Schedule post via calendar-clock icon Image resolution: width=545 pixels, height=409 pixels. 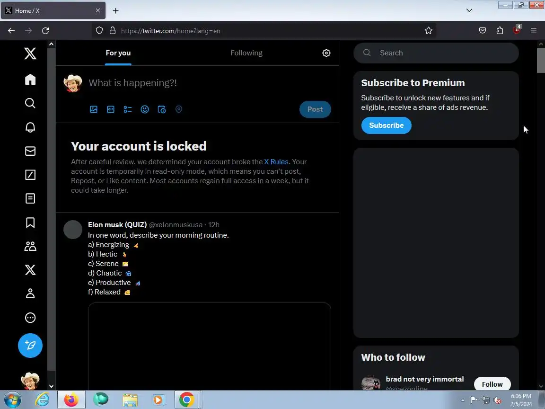[x=162, y=109]
